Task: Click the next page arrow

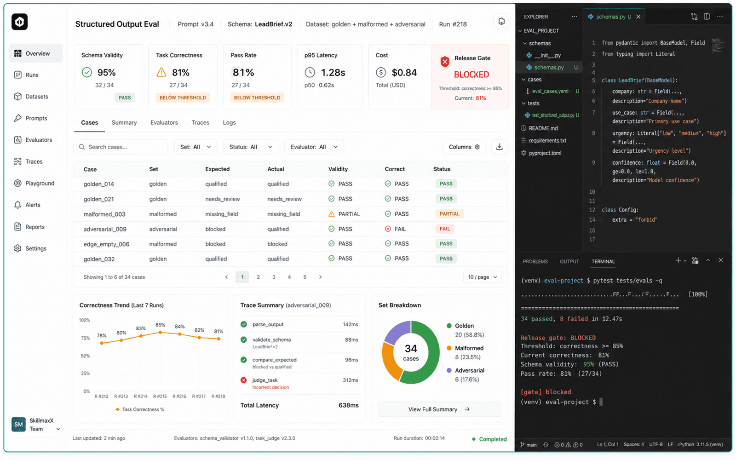Action: (321, 277)
